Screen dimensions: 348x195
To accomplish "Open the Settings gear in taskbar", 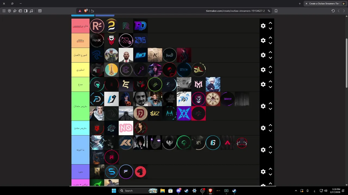I will 194,191.
